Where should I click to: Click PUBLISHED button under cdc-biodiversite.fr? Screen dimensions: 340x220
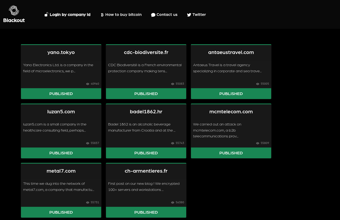point(146,94)
